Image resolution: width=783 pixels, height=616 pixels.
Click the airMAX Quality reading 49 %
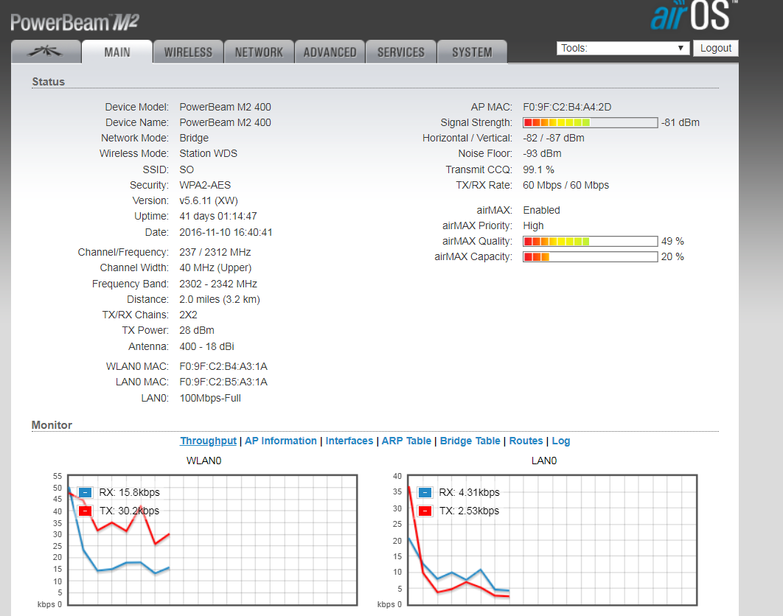tap(672, 241)
